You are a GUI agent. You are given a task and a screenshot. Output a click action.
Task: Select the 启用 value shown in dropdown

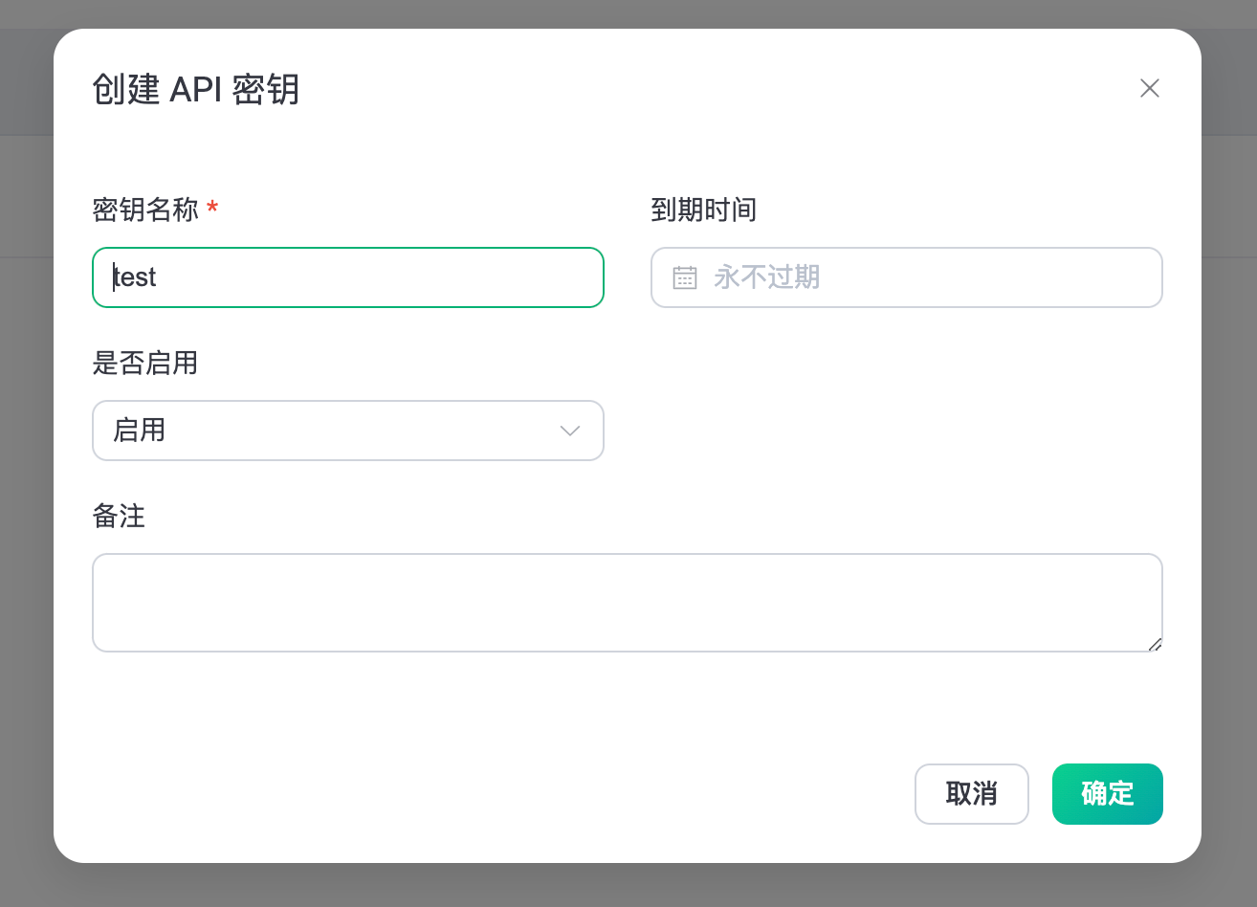click(x=140, y=431)
